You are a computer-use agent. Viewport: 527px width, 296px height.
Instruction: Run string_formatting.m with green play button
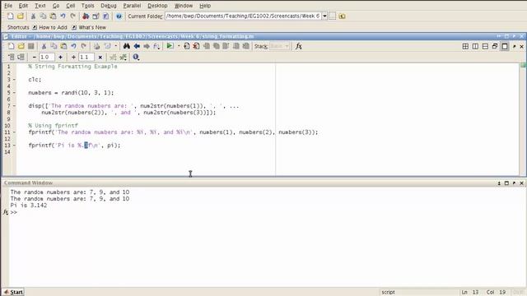[170, 46]
